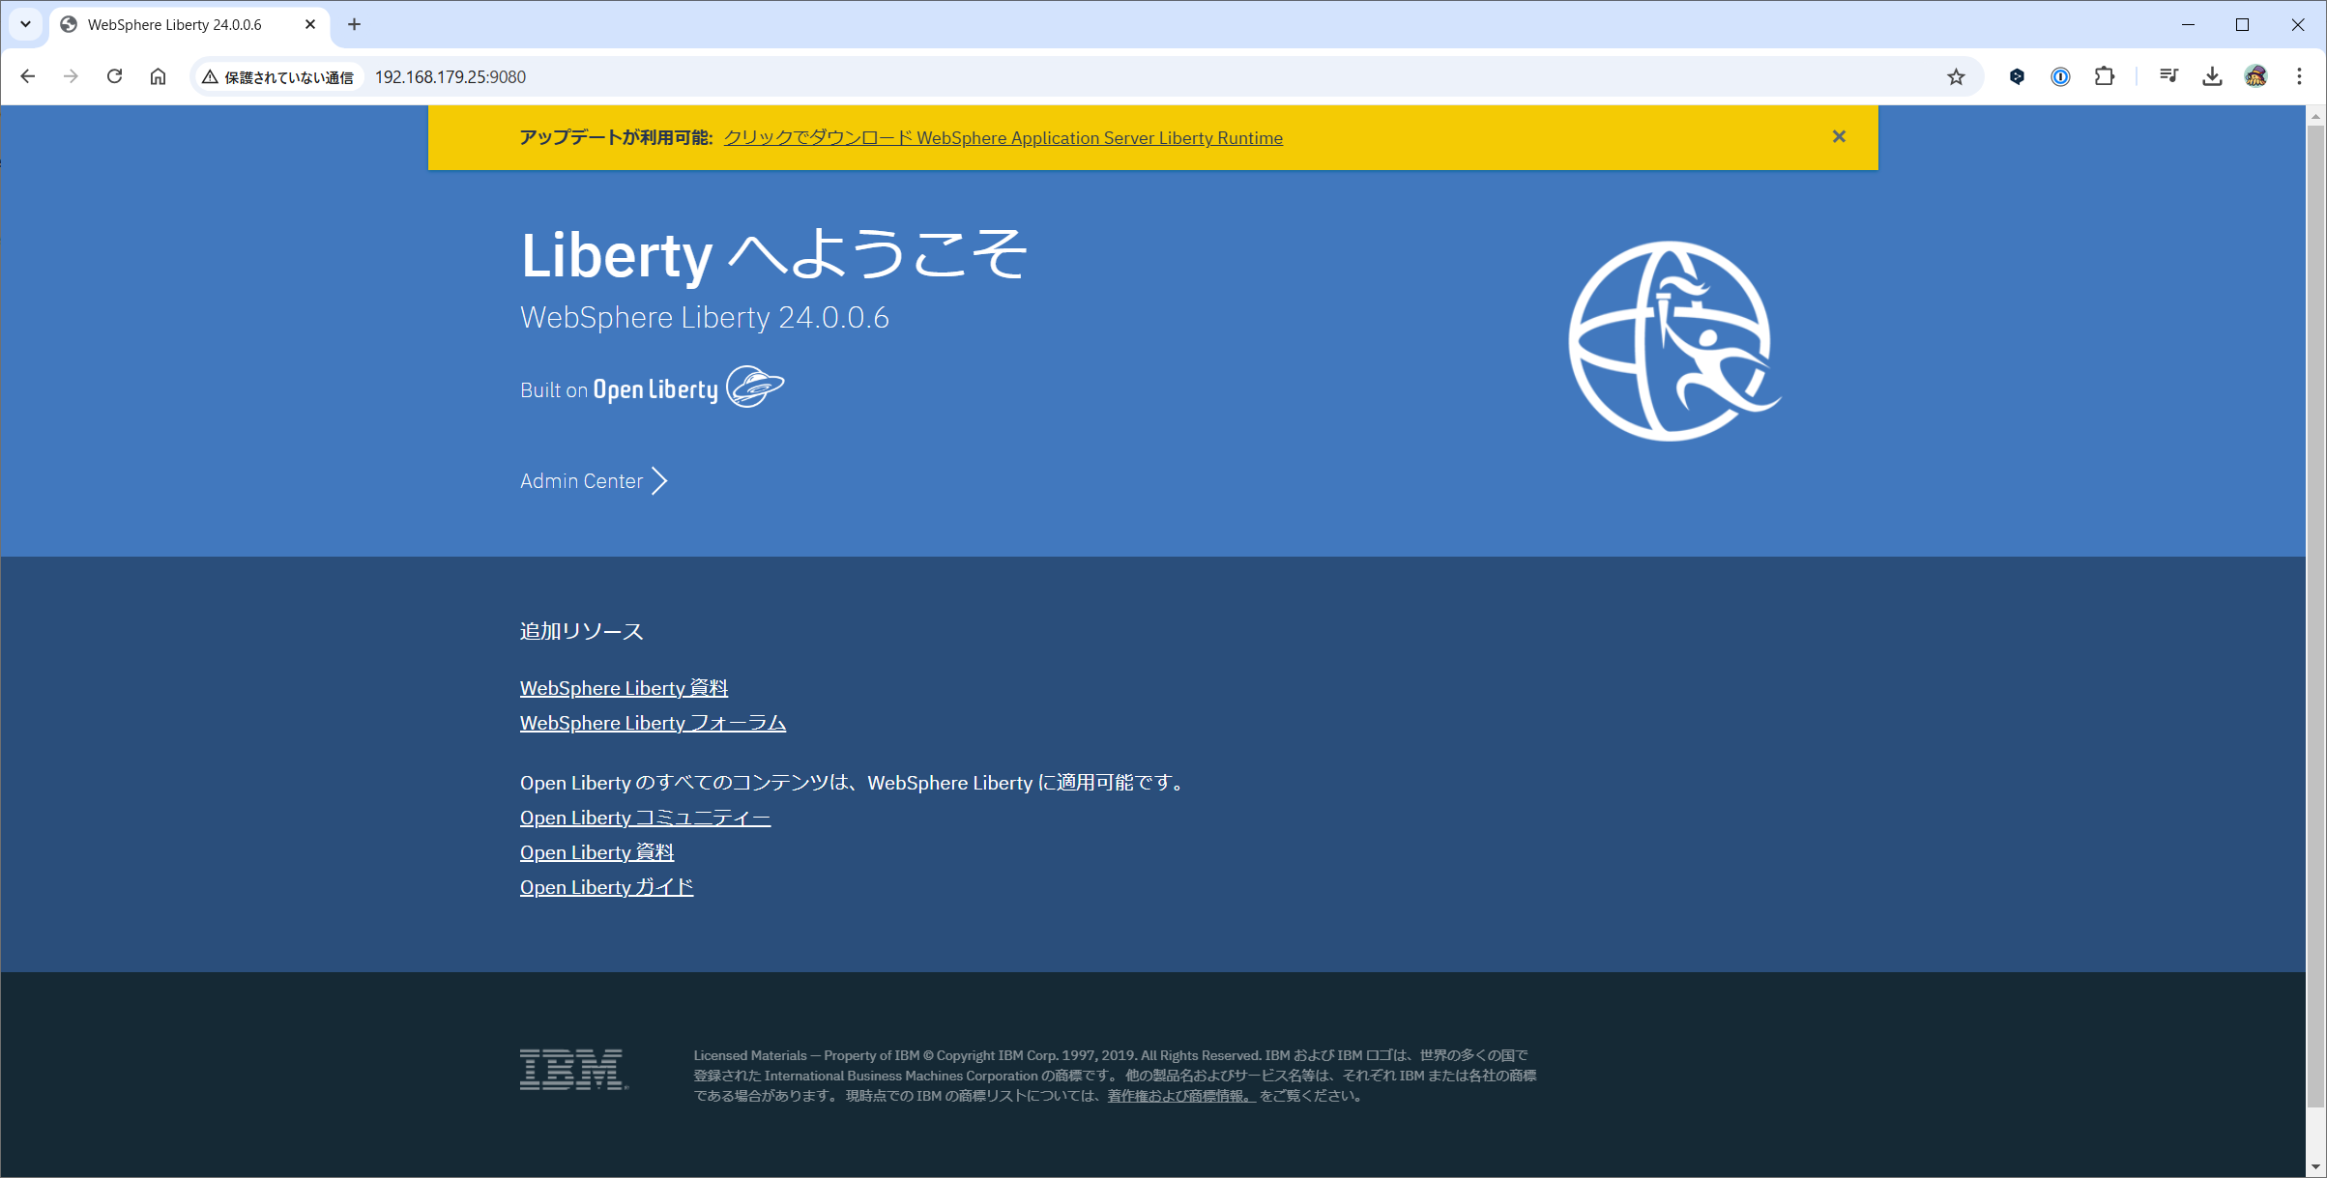Open the WebSphere Liberty 資料 link
Image resolution: width=2327 pixels, height=1178 pixels.
click(624, 687)
